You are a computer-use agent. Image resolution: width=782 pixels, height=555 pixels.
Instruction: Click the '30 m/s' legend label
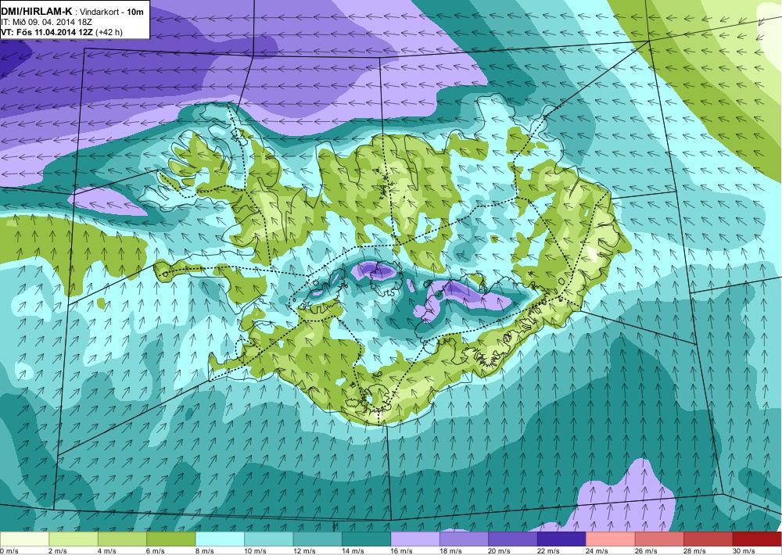(744, 551)
